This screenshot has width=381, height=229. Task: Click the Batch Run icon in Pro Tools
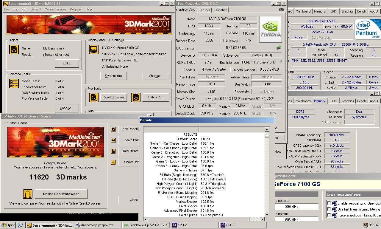pyautogui.click(x=136, y=97)
